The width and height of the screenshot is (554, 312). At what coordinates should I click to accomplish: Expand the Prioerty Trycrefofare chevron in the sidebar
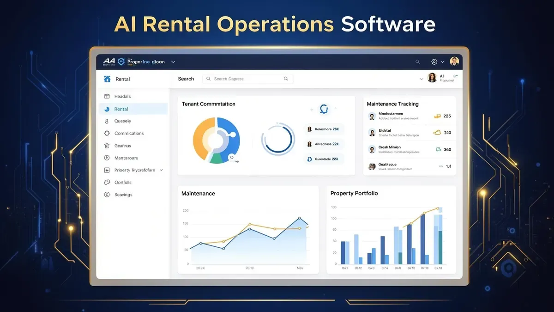coord(161,170)
